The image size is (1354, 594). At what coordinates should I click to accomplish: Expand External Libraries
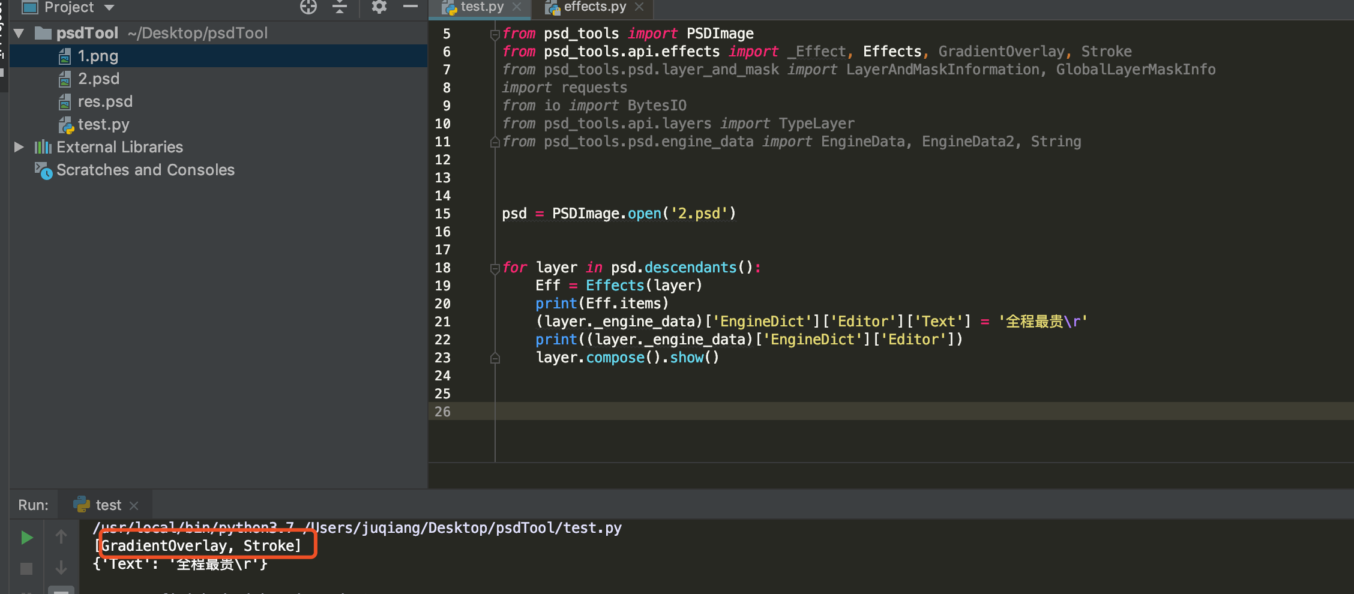click(x=19, y=147)
